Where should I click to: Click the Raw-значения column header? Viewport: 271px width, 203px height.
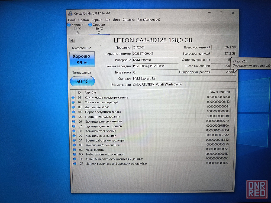pos(219,92)
